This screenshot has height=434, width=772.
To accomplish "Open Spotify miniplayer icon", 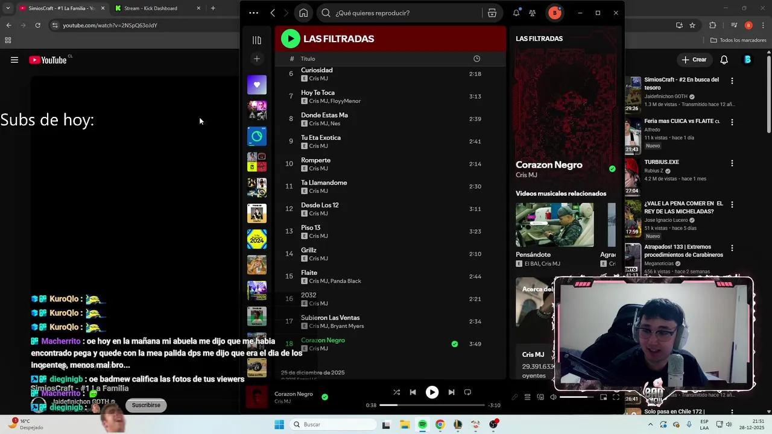I will click(x=603, y=397).
